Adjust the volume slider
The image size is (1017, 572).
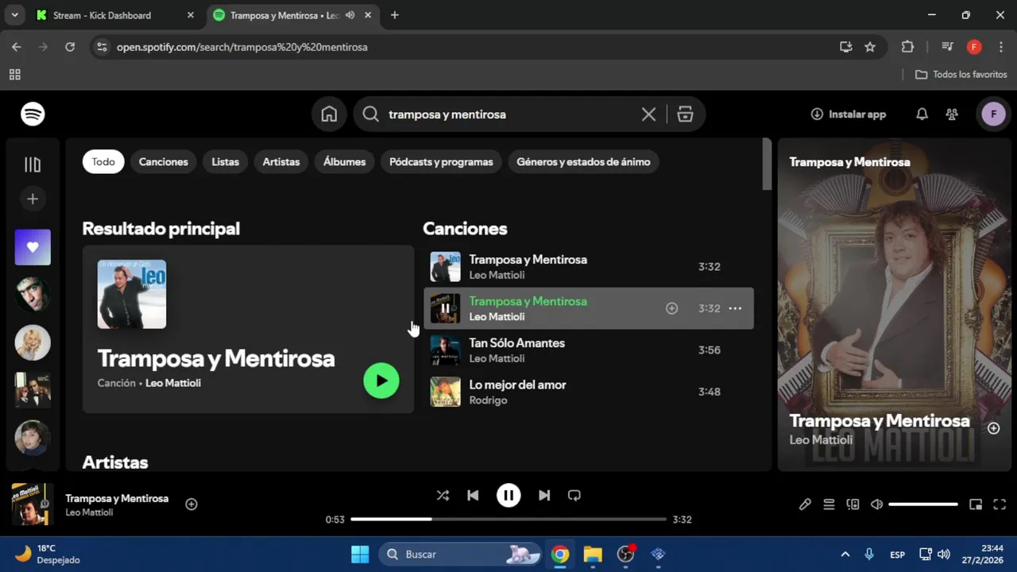pyautogui.click(x=923, y=504)
